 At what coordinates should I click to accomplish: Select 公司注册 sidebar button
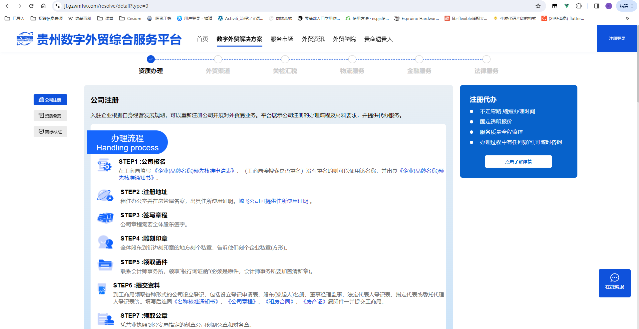[x=50, y=100]
